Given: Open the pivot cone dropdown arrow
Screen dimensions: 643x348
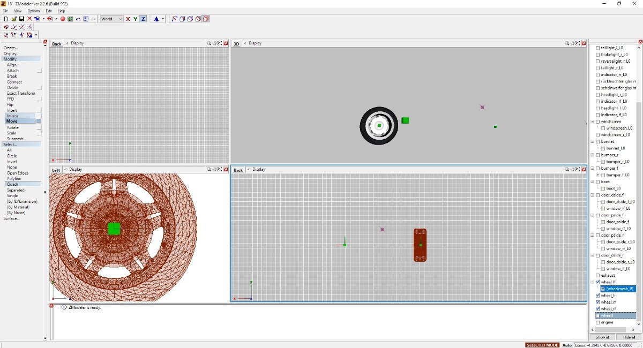Looking at the screenshot, I should 162,19.
